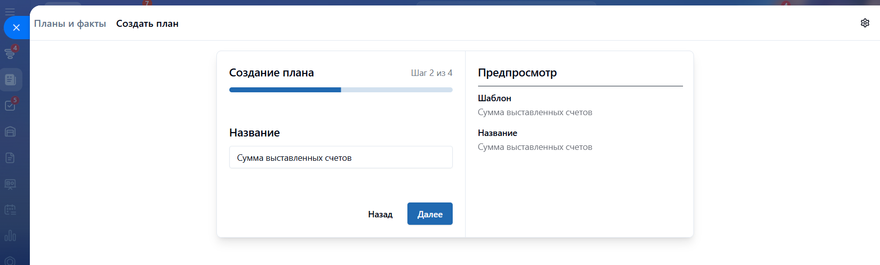Click the highlighted news feed sidebar icon
880x265 pixels.
click(10, 79)
